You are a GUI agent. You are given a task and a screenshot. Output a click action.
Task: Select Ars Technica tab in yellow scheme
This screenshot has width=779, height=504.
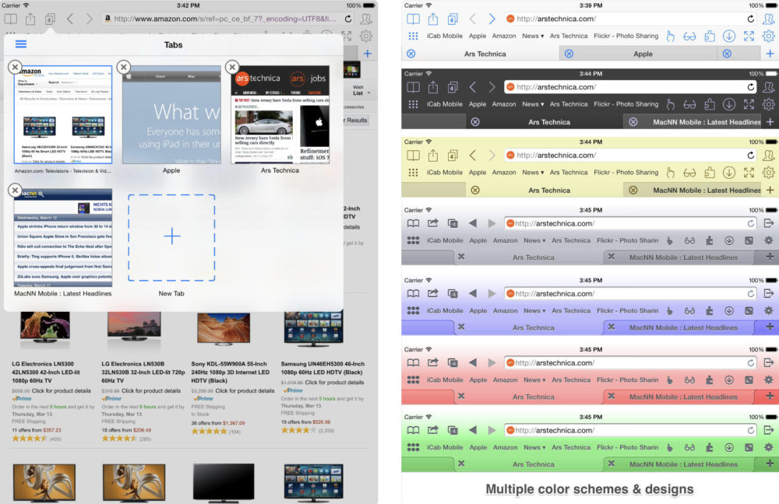click(549, 190)
